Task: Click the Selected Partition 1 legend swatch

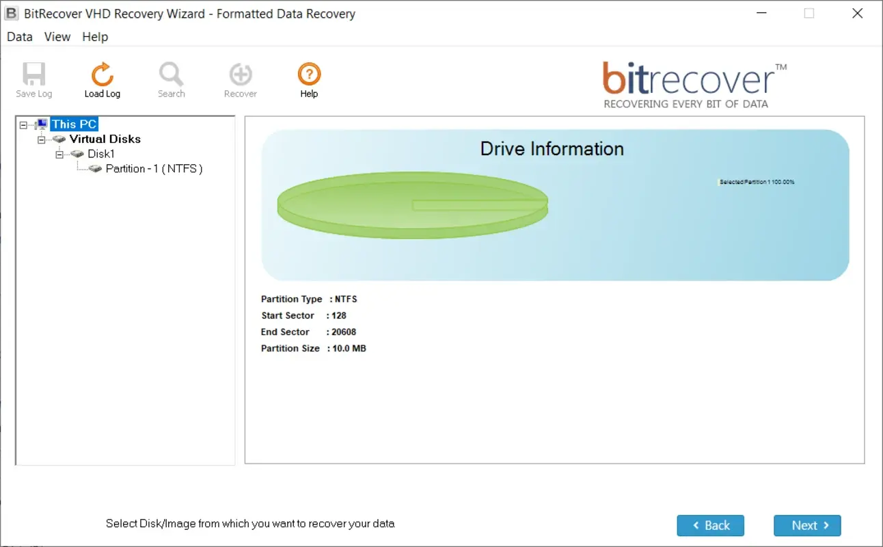Action: point(718,183)
